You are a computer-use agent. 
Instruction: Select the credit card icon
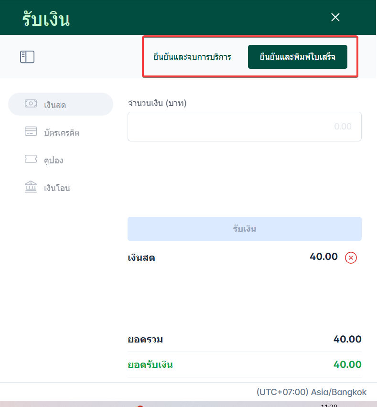point(31,131)
